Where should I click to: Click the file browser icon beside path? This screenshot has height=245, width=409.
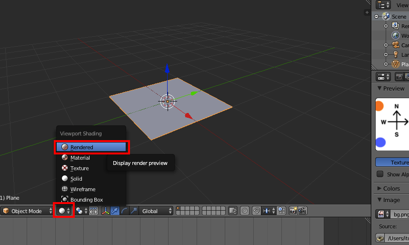pyautogui.click(x=380, y=238)
